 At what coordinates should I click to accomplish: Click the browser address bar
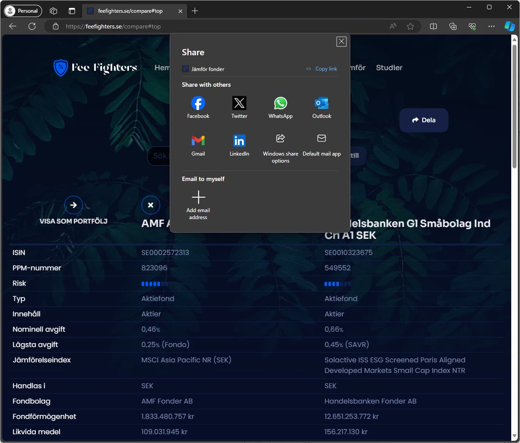219,26
